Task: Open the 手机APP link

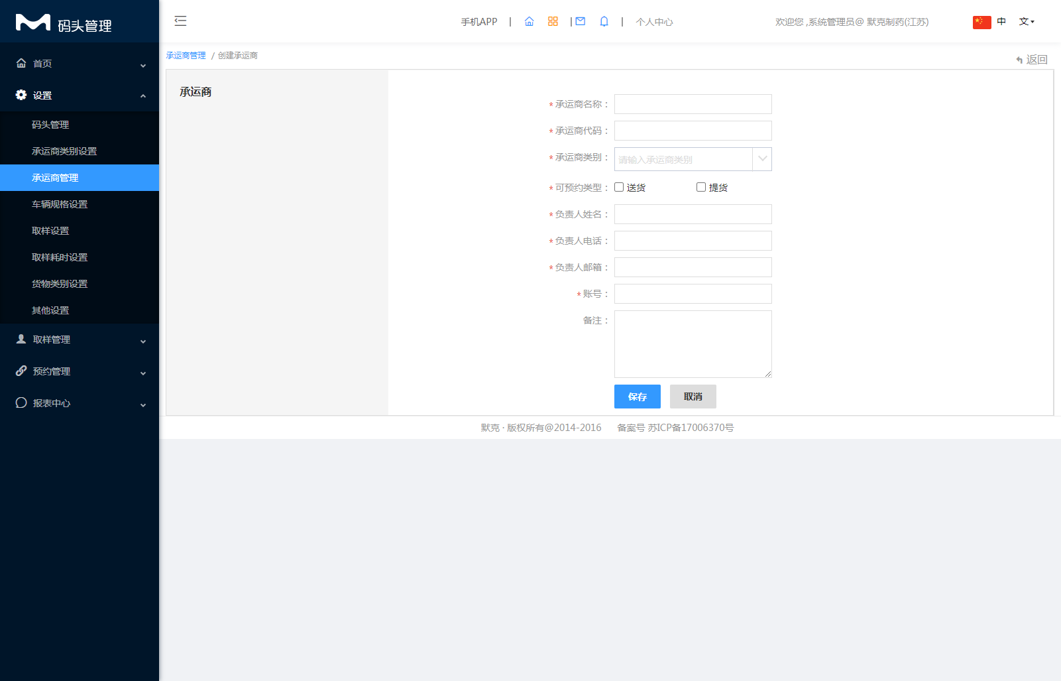Action: pos(479,22)
